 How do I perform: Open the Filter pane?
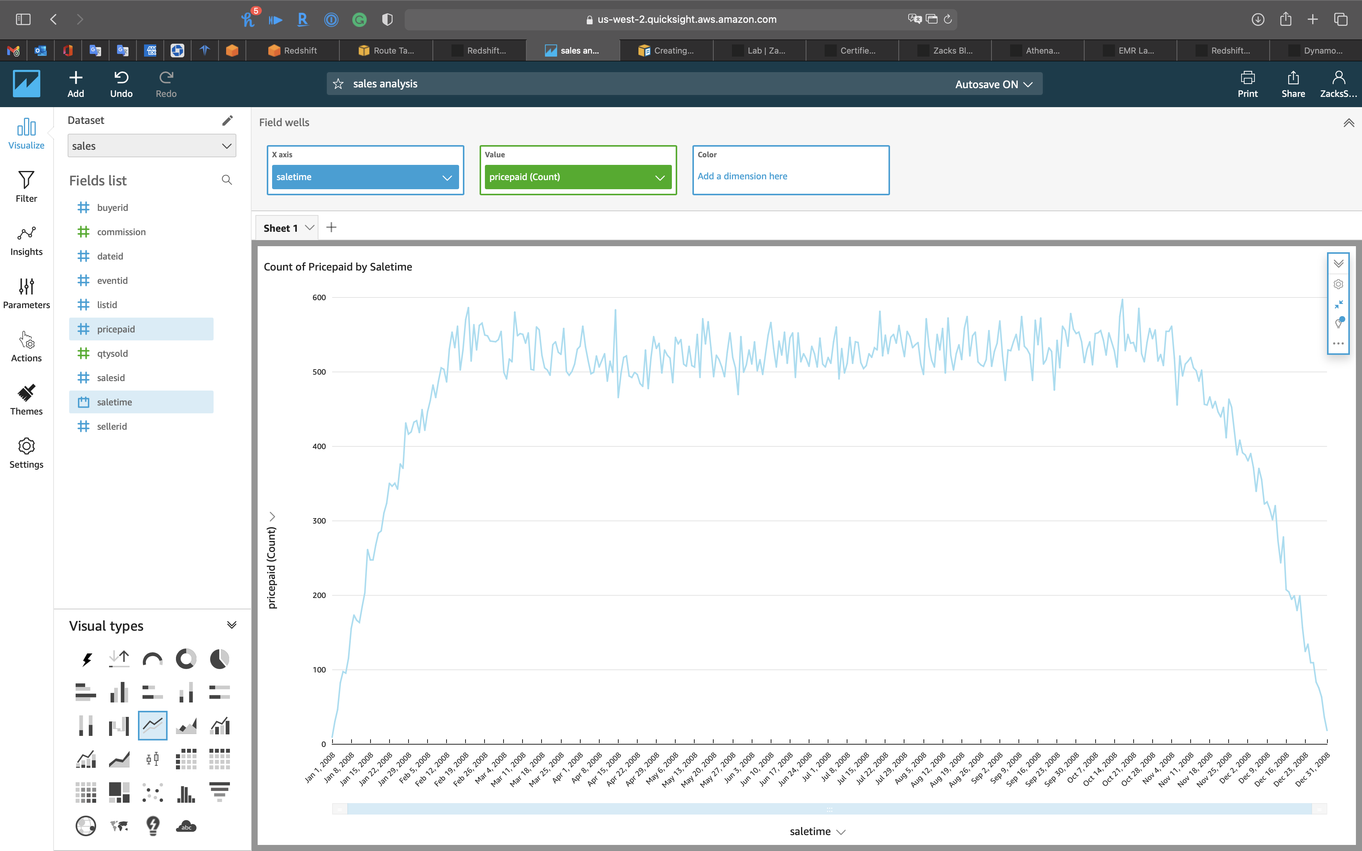point(26,186)
